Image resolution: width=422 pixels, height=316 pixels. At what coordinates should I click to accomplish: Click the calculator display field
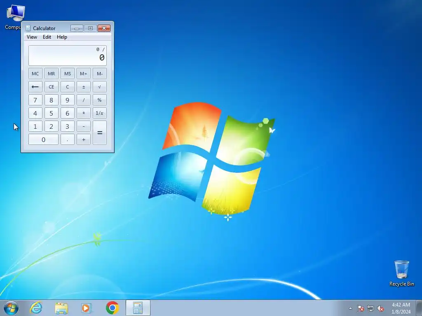tap(68, 56)
